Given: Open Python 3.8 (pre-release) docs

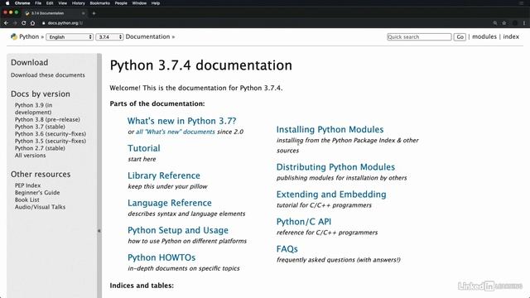Looking at the screenshot, I should coord(47,119).
